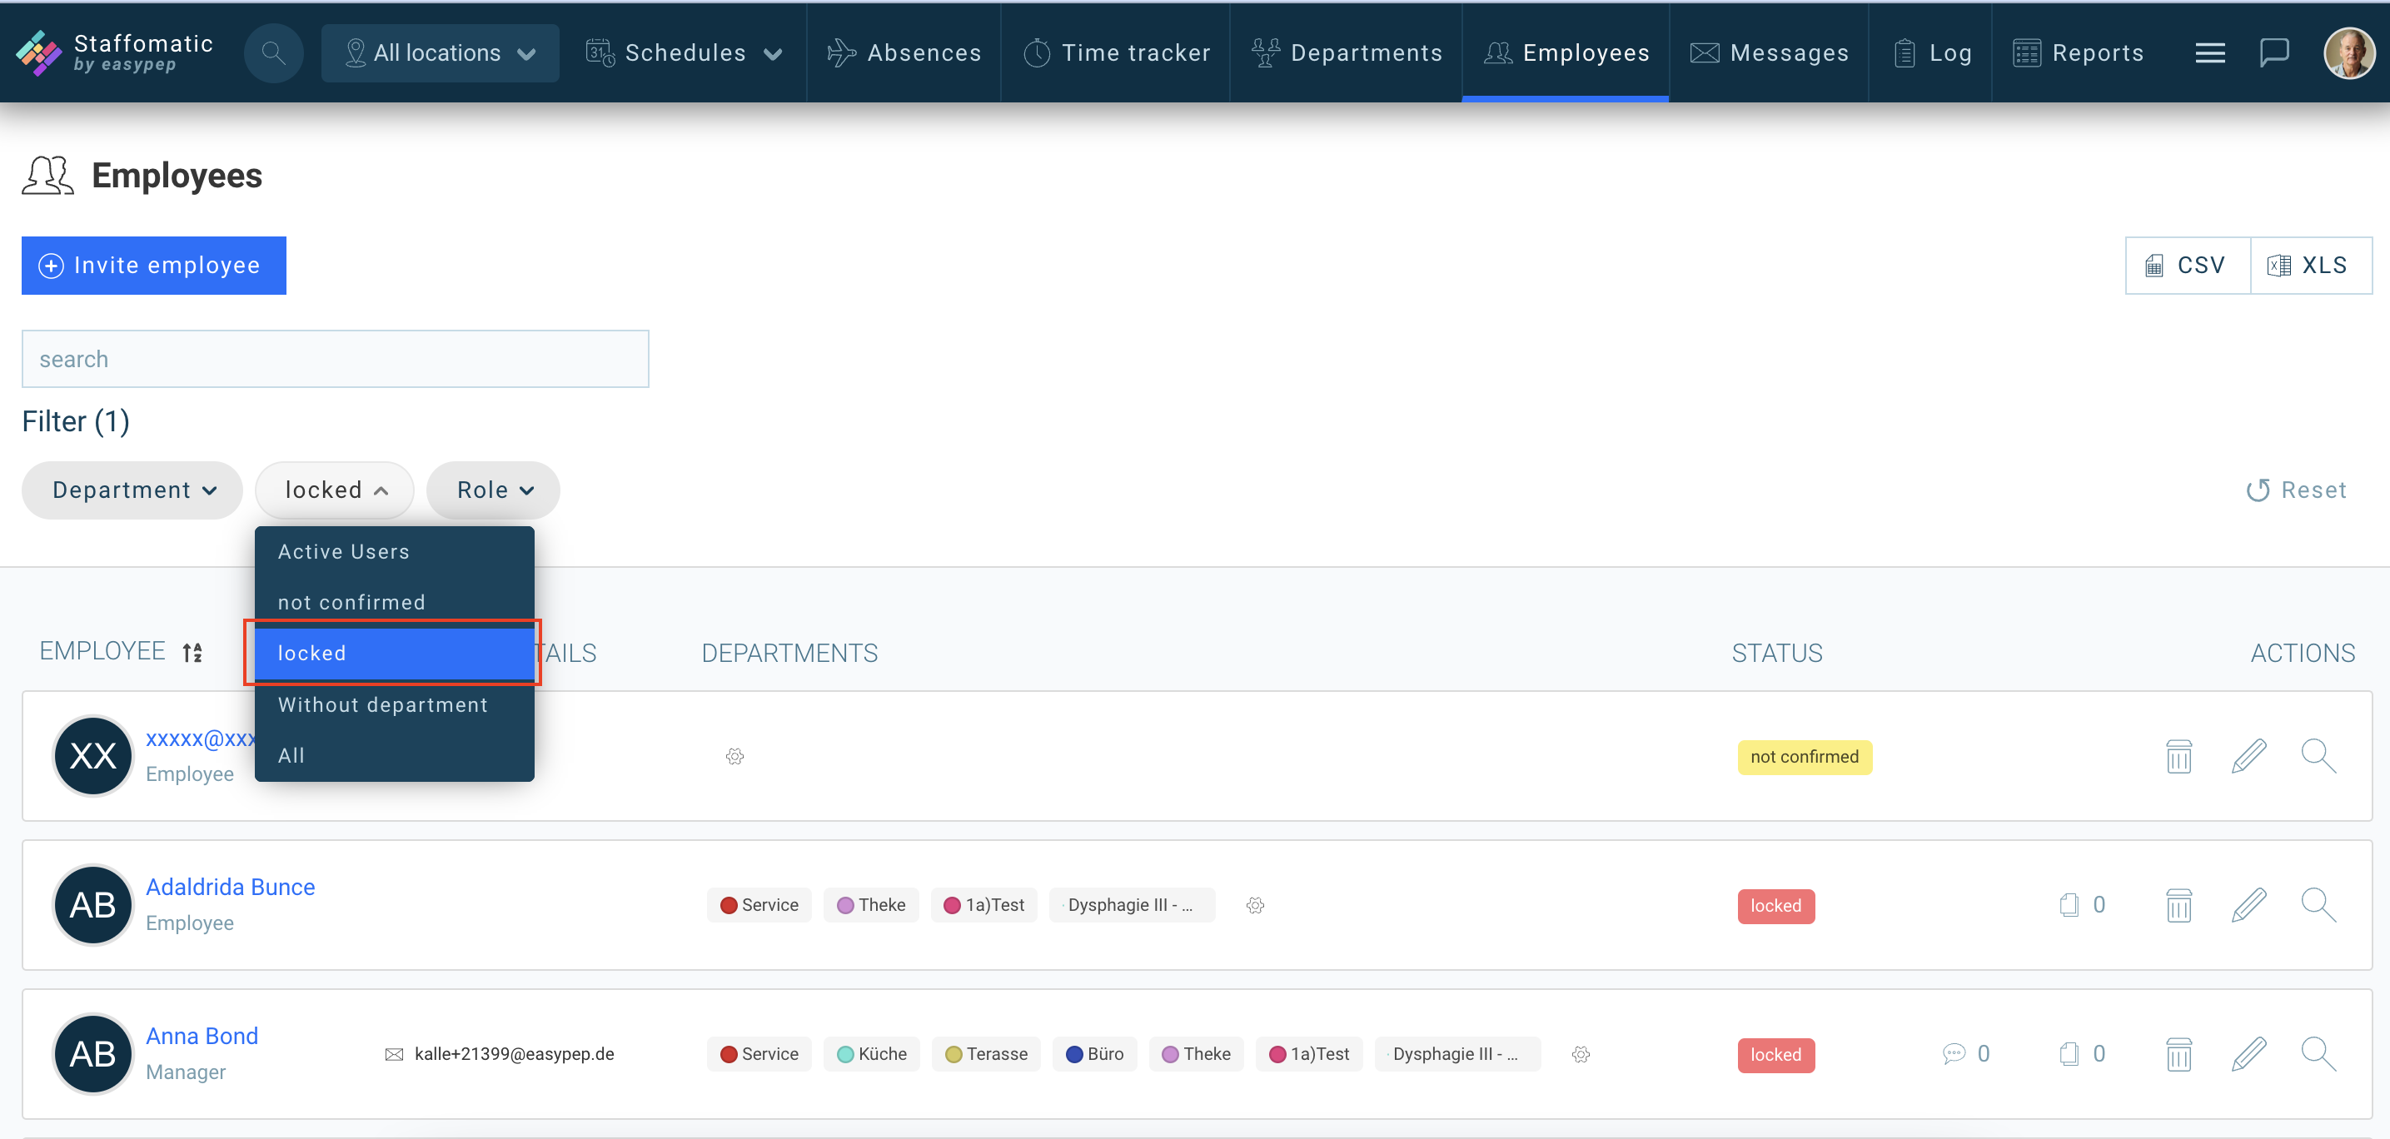The height and width of the screenshot is (1139, 2390).
Task: Open department settings gear for xxxxx@xxx row
Action: [734, 757]
